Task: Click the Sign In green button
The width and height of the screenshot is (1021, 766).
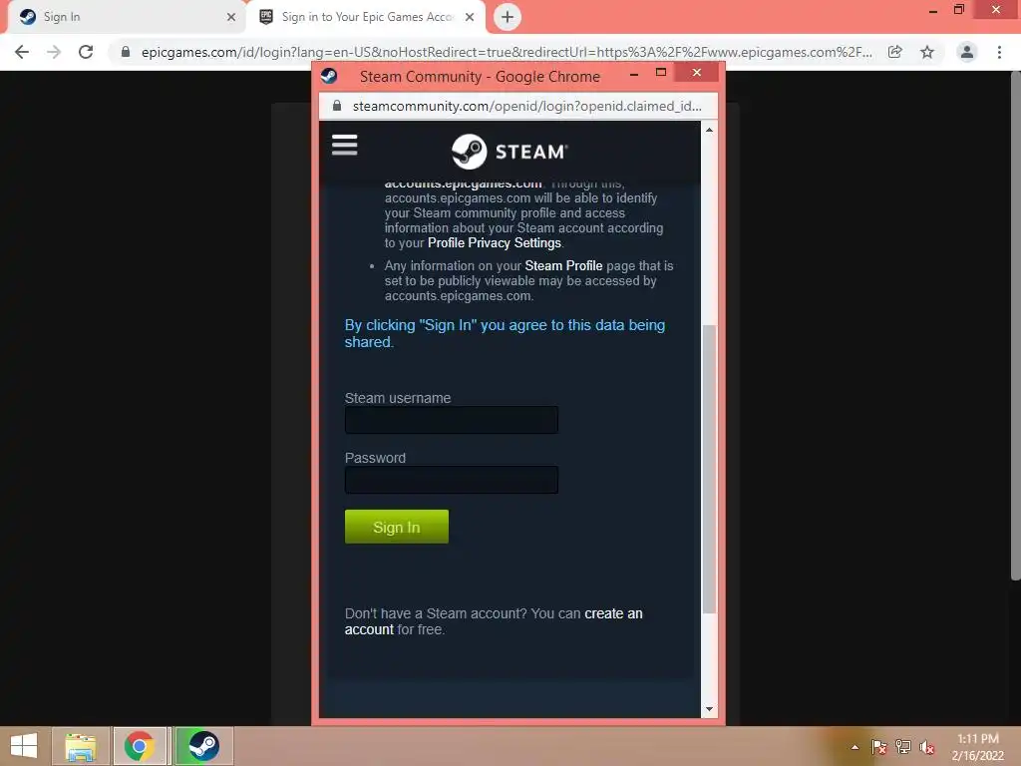Action: click(x=397, y=527)
